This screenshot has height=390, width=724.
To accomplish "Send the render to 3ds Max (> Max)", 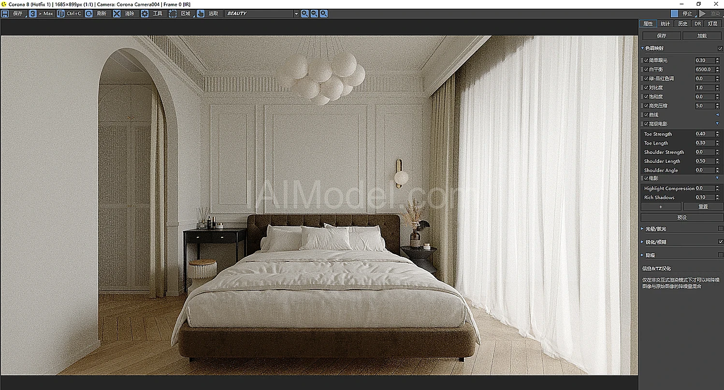I will (x=42, y=14).
